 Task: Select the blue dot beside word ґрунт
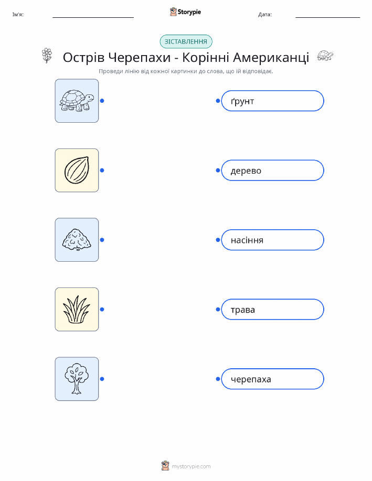(x=218, y=101)
